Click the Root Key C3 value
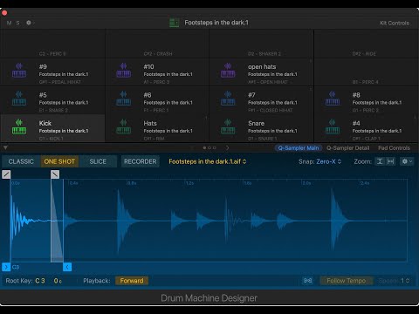 (x=40, y=281)
